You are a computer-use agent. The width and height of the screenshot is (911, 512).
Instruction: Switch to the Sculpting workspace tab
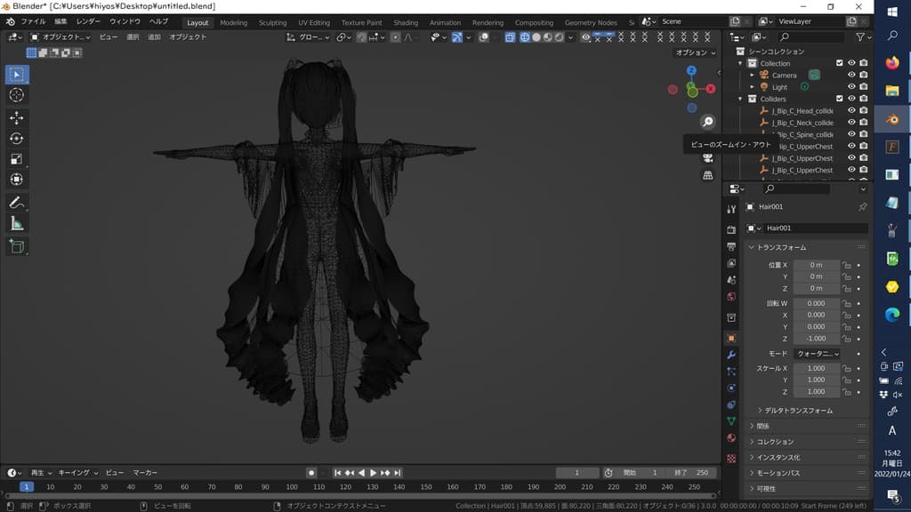pos(272,22)
